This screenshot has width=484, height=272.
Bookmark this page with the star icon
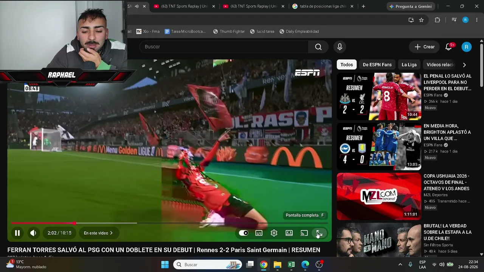click(x=421, y=20)
